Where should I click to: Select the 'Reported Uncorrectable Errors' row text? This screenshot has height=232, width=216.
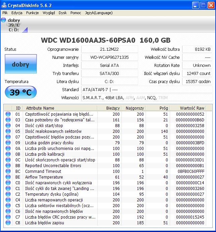(x=53, y=165)
